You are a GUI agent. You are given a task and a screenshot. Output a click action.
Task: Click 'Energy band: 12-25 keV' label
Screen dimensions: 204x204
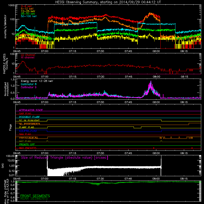[37, 81]
